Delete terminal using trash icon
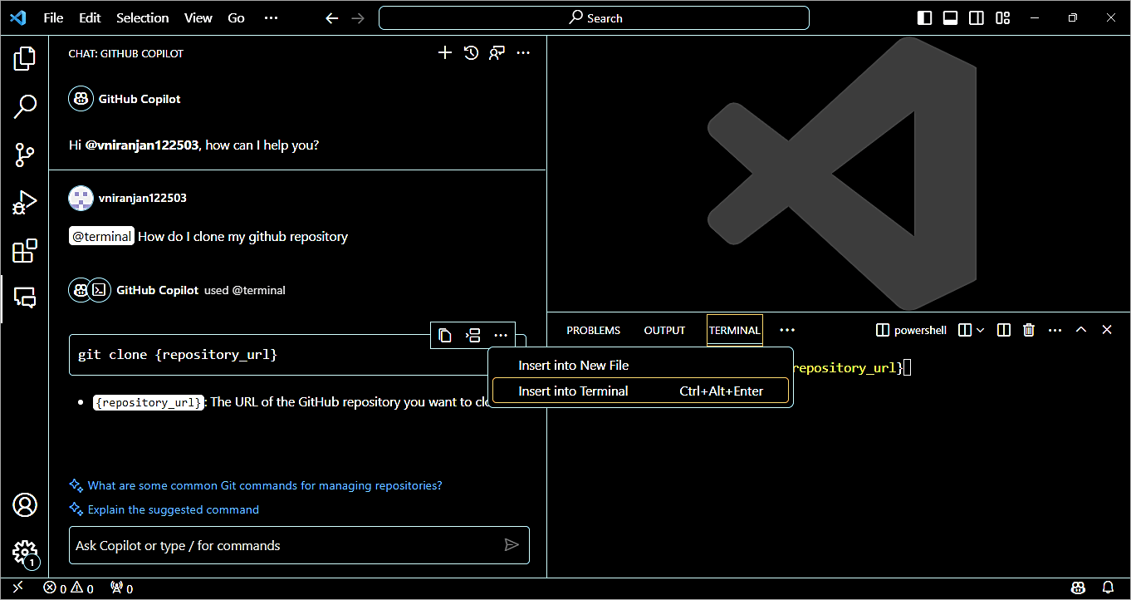The image size is (1131, 600). (1029, 330)
